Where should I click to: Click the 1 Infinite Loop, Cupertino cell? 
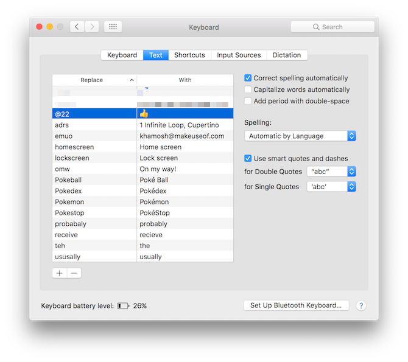pyautogui.click(x=185, y=125)
